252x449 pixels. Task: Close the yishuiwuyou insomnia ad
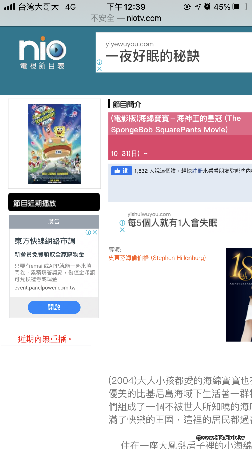[x=122, y=230]
